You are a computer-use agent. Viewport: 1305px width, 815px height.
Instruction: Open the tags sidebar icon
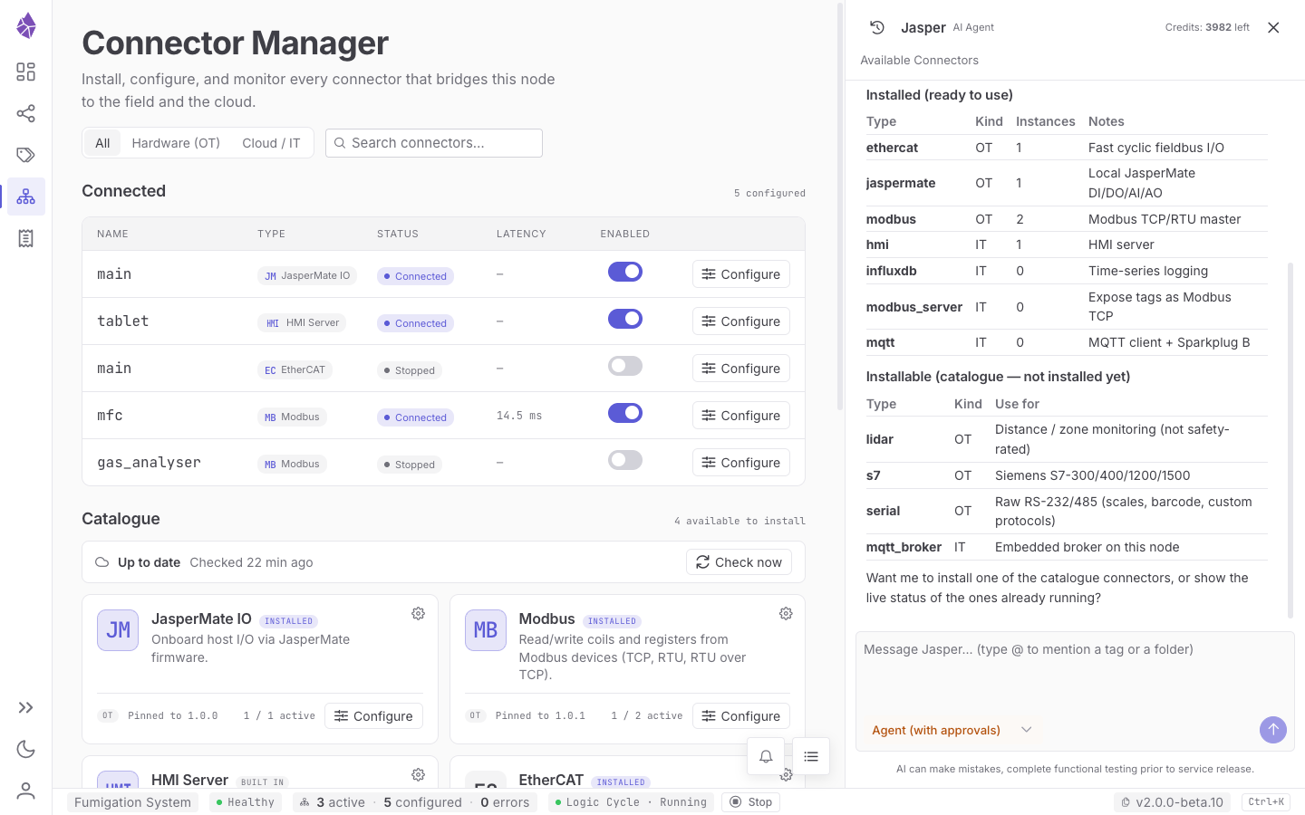26,155
